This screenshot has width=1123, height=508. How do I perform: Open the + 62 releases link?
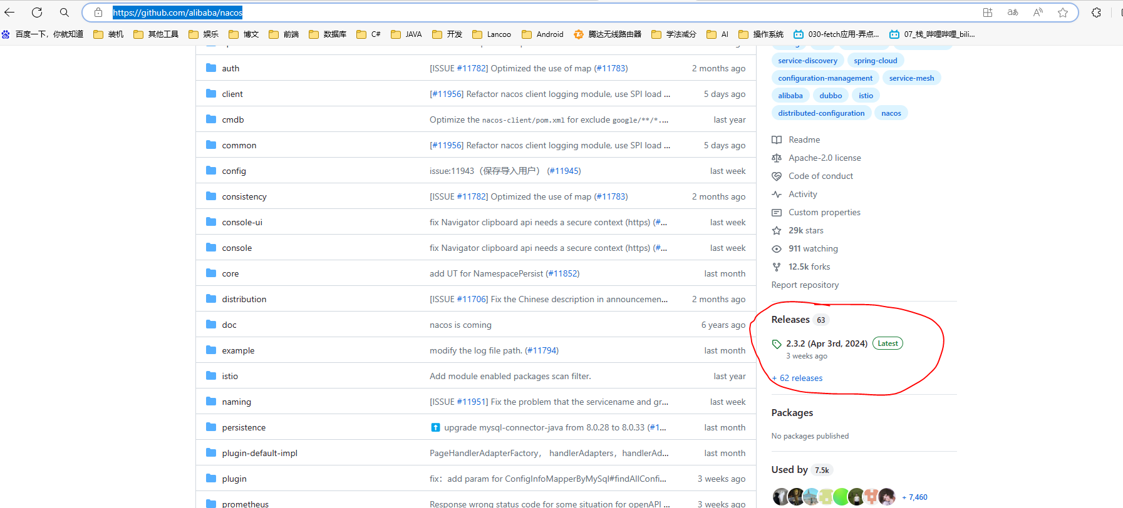click(797, 378)
